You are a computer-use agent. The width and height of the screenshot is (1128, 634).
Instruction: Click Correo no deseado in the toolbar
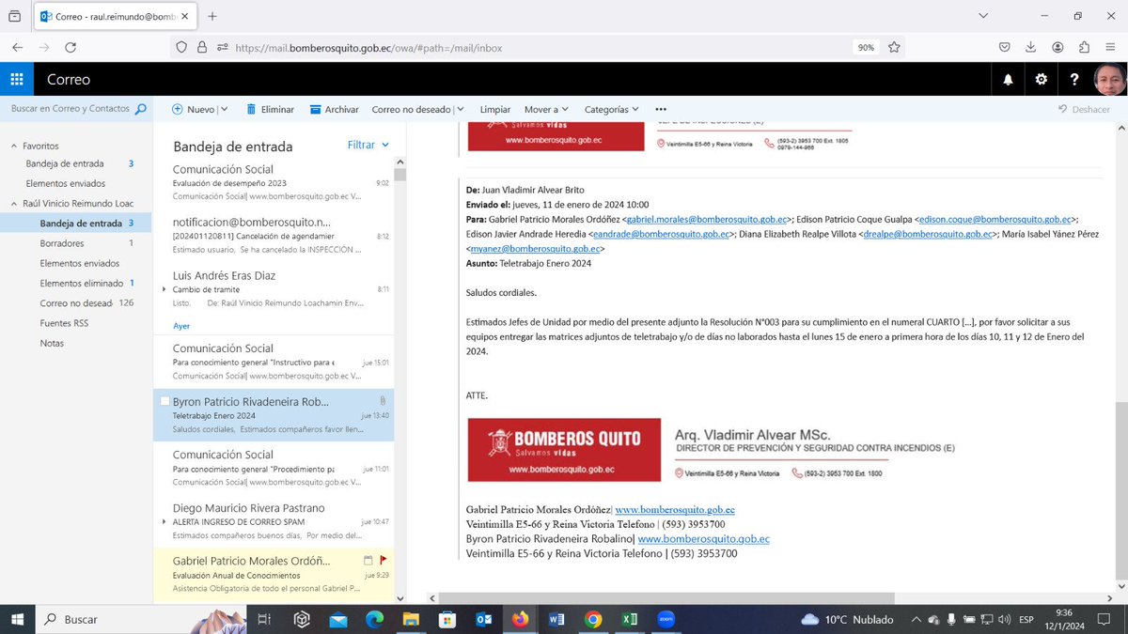[x=411, y=109]
